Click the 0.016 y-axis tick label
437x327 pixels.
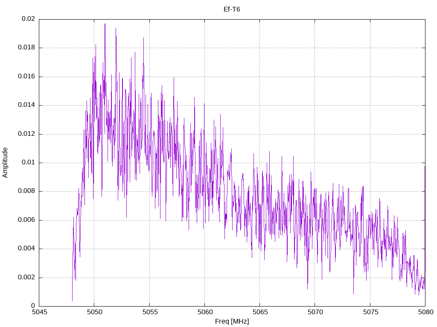[x=27, y=77]
